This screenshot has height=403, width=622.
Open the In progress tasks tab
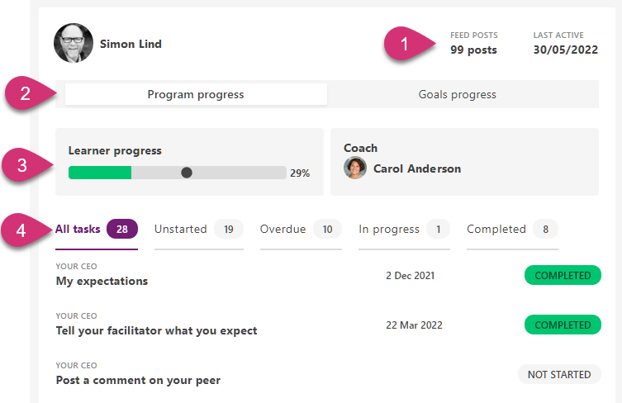[x=389, y=229]
